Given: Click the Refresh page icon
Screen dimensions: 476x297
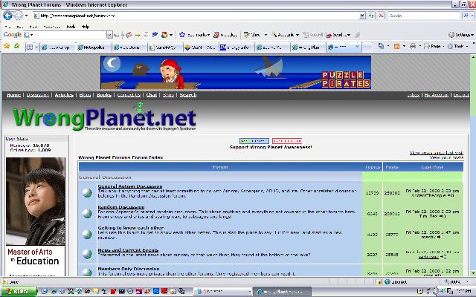Looking at the screenshot, I should [x=371, y=16].
